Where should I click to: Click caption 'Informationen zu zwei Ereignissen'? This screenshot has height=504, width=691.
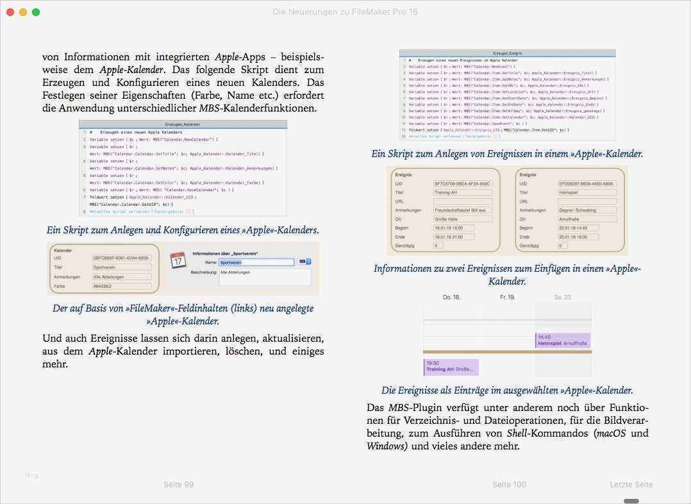click(507, 274)
